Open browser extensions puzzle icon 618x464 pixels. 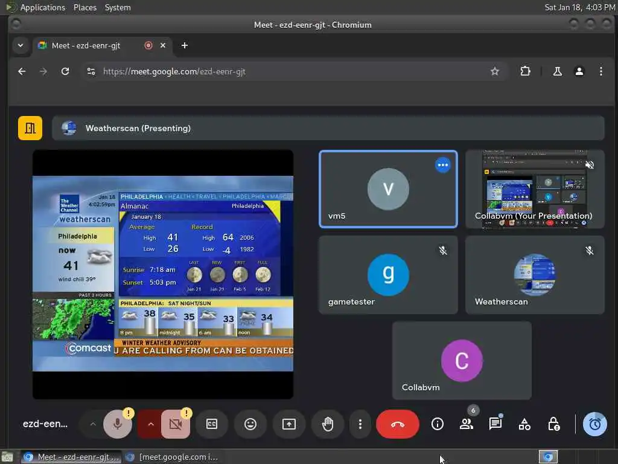point(525,71)
